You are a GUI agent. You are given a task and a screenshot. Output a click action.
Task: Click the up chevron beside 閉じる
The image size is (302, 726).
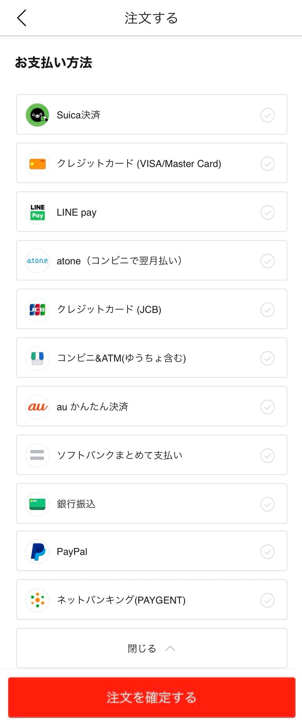click(x=170, y=649)
